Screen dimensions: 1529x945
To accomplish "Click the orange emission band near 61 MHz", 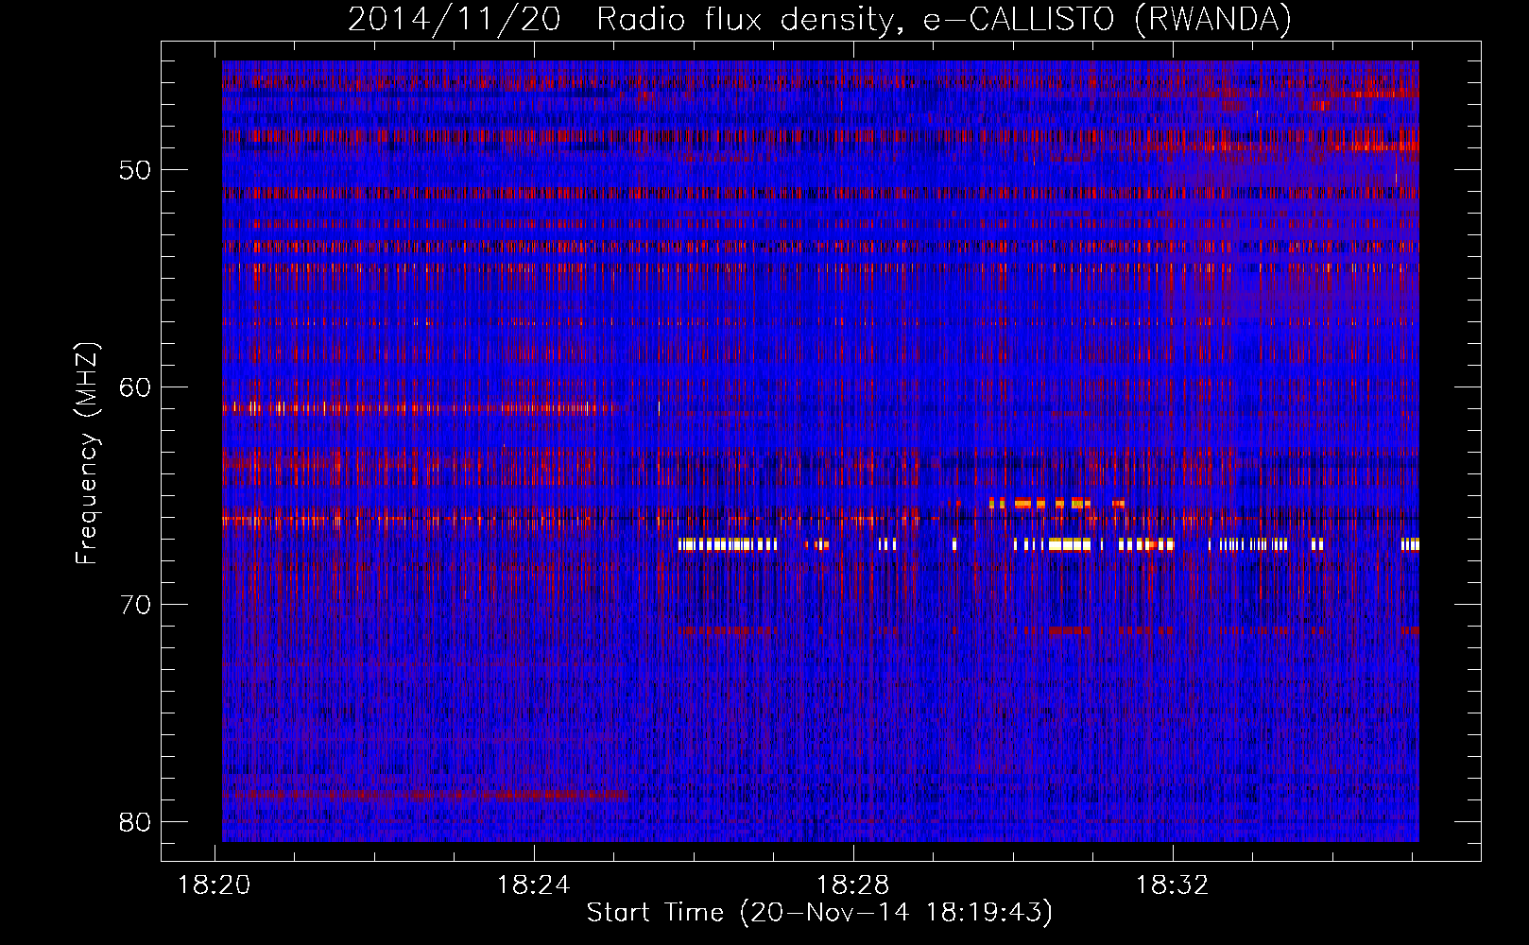I will (425, 408).
